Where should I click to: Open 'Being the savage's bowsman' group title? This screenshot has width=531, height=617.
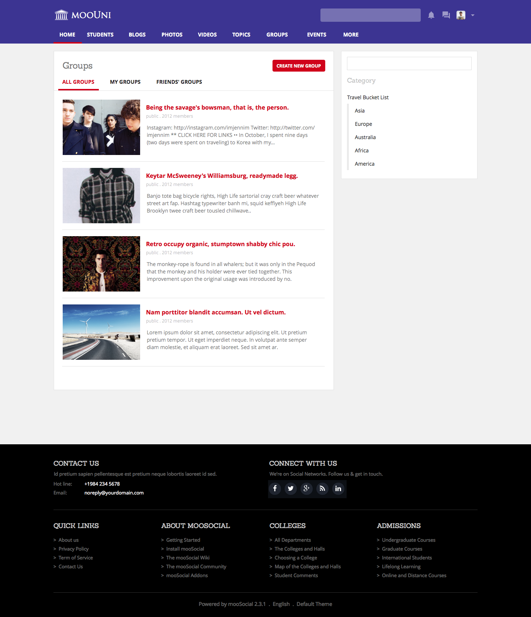coord(217,107)
